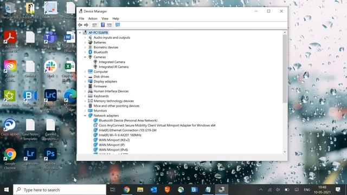The width and height of the screenshot is (347, 195).
Task: Select the Google Chrome desktop shortcut
Action: point(10,159)
